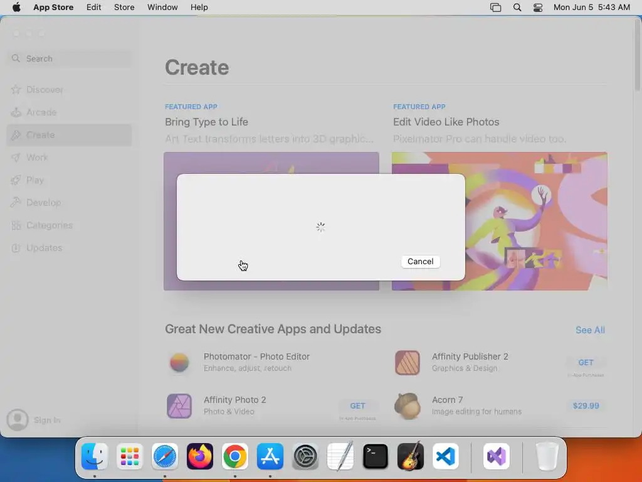Click the Discover star icon
The height and width of the screenshot is (482, 642).
16,89
